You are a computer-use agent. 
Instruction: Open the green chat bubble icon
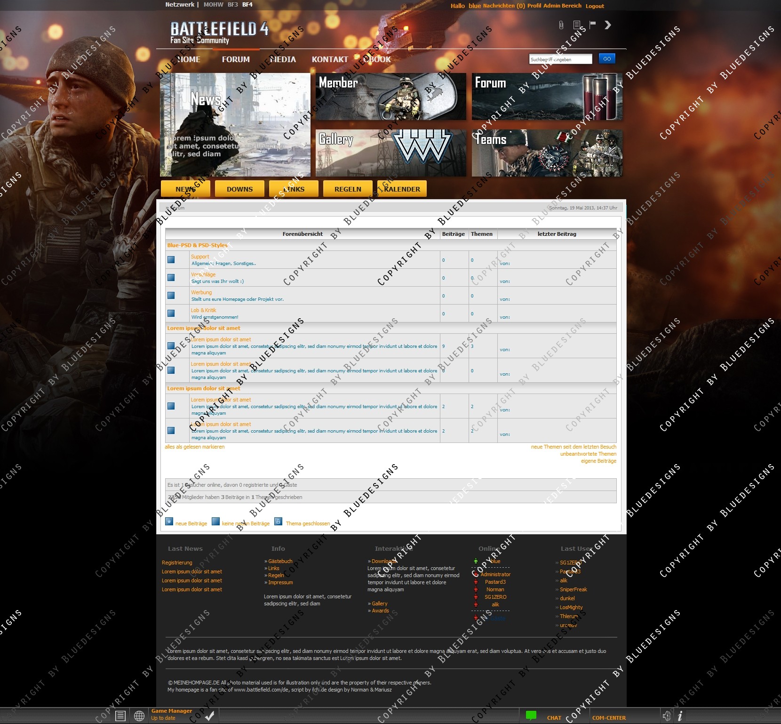pos(531,716)
